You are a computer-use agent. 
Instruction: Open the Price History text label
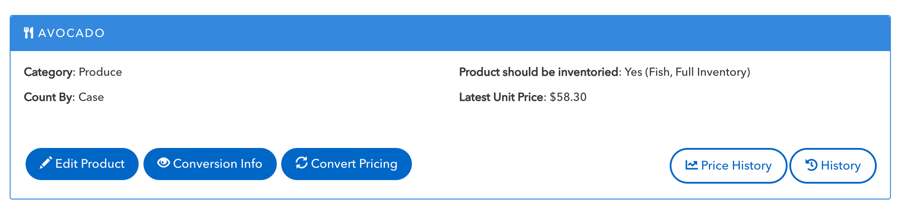(736, 166)
